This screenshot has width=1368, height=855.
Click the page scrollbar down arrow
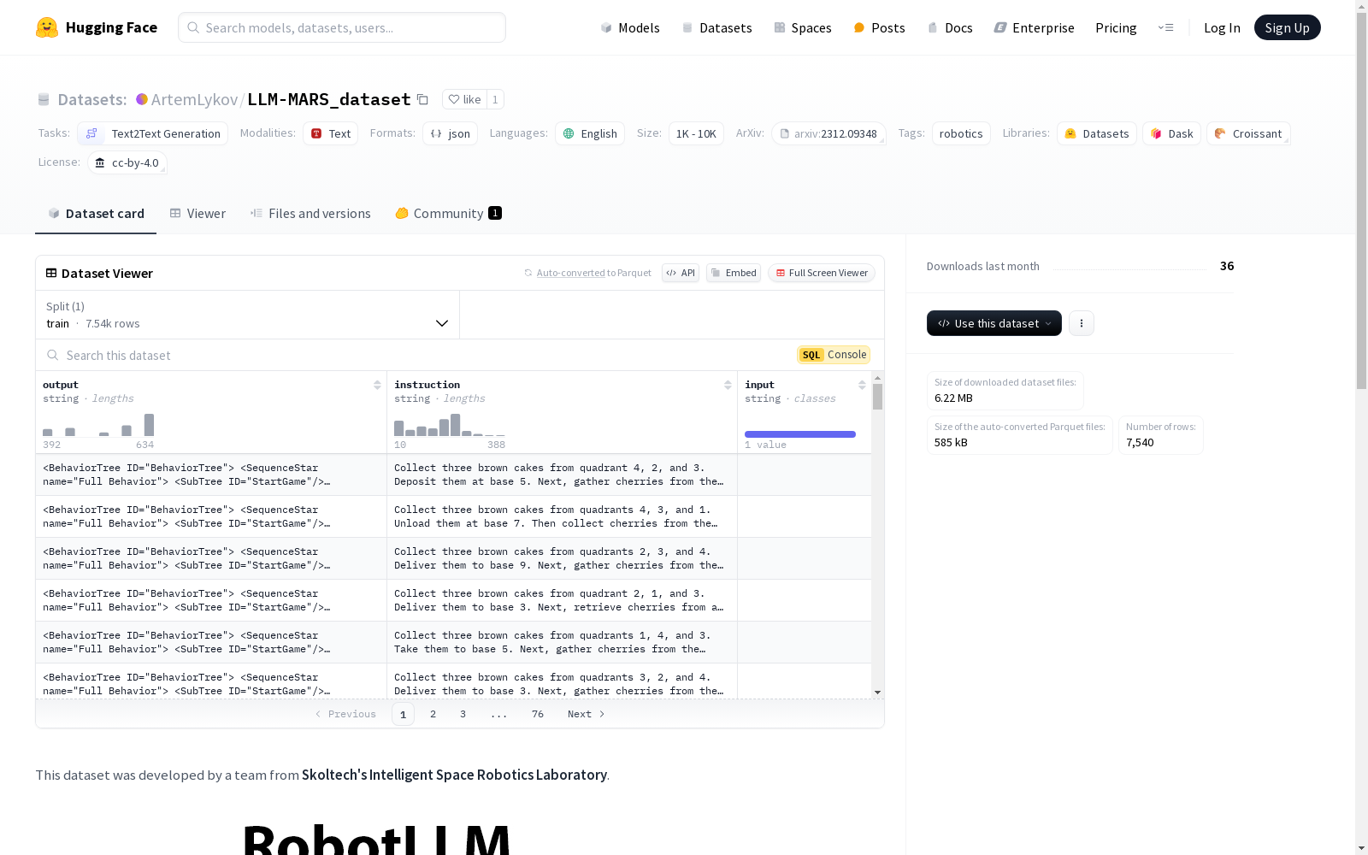[1361, 848]
